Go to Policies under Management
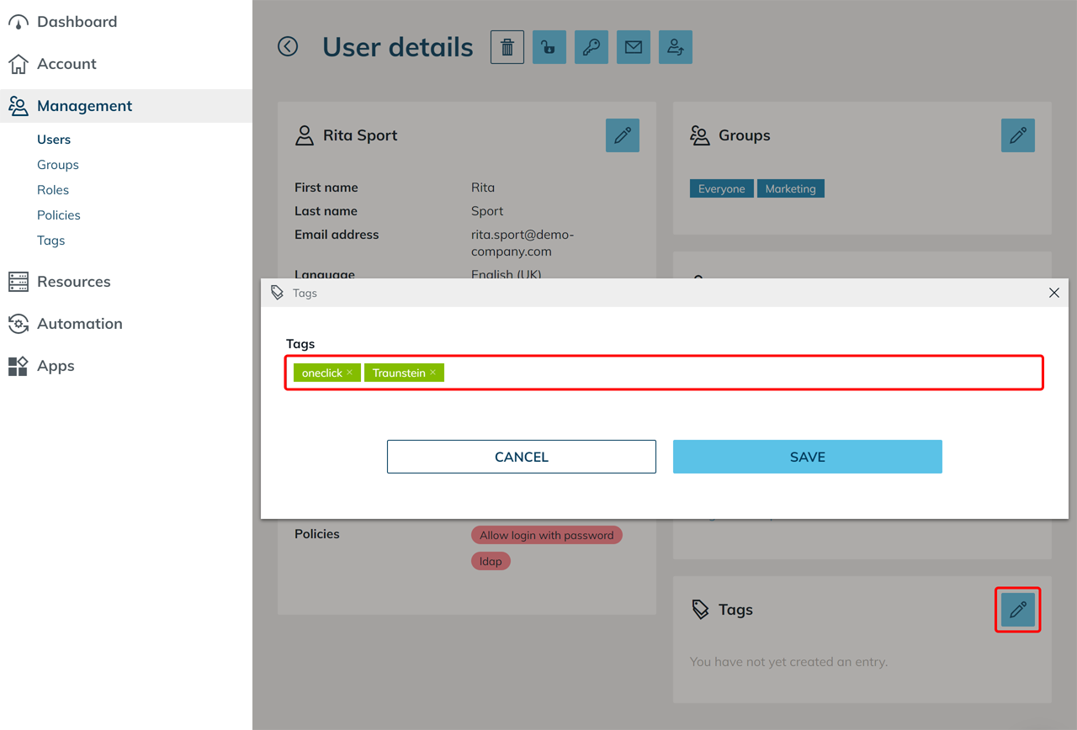This screenshot has width=1077, height=730. tap(59, 215)
